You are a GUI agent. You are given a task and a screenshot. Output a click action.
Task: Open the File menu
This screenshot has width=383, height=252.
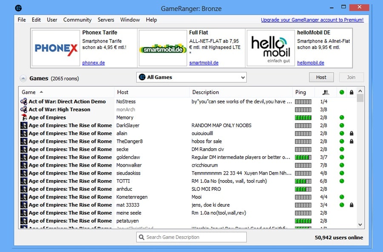[x=22, y=20]
